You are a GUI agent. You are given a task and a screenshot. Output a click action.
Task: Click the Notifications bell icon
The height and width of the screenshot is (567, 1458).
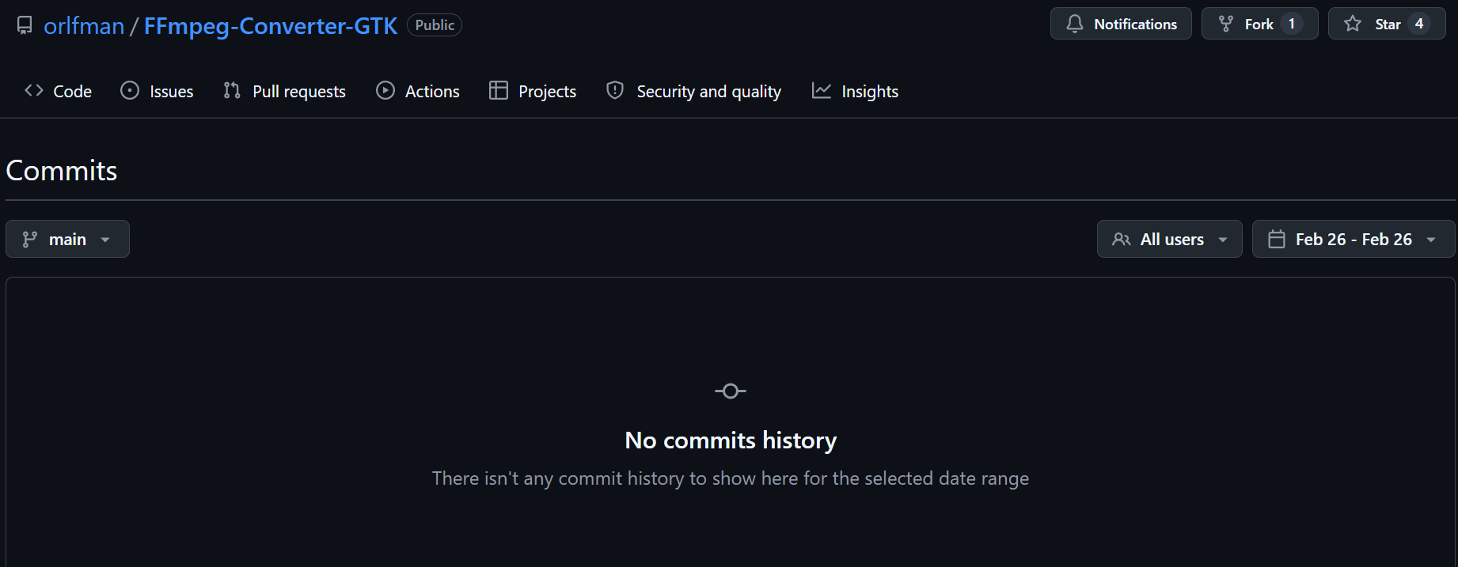(x=1075, y=24)
